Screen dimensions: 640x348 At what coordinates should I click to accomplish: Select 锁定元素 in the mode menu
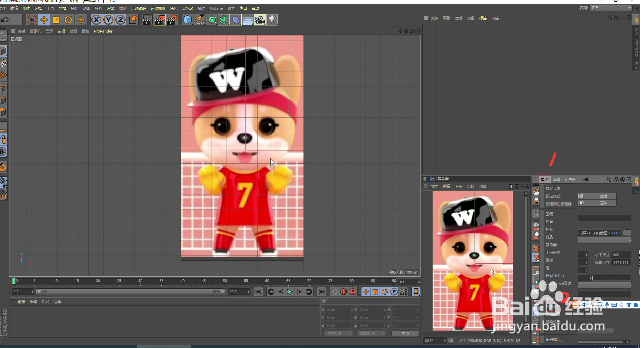pyautogui.click(x=553, y=188)
